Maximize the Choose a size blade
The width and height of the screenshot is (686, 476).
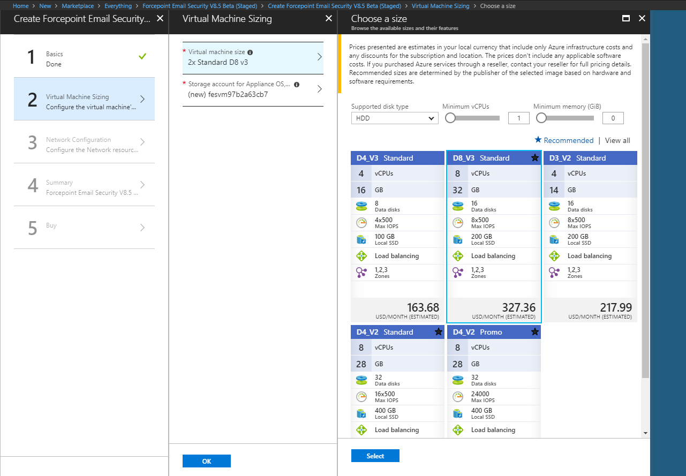click(x=625, y=18)
